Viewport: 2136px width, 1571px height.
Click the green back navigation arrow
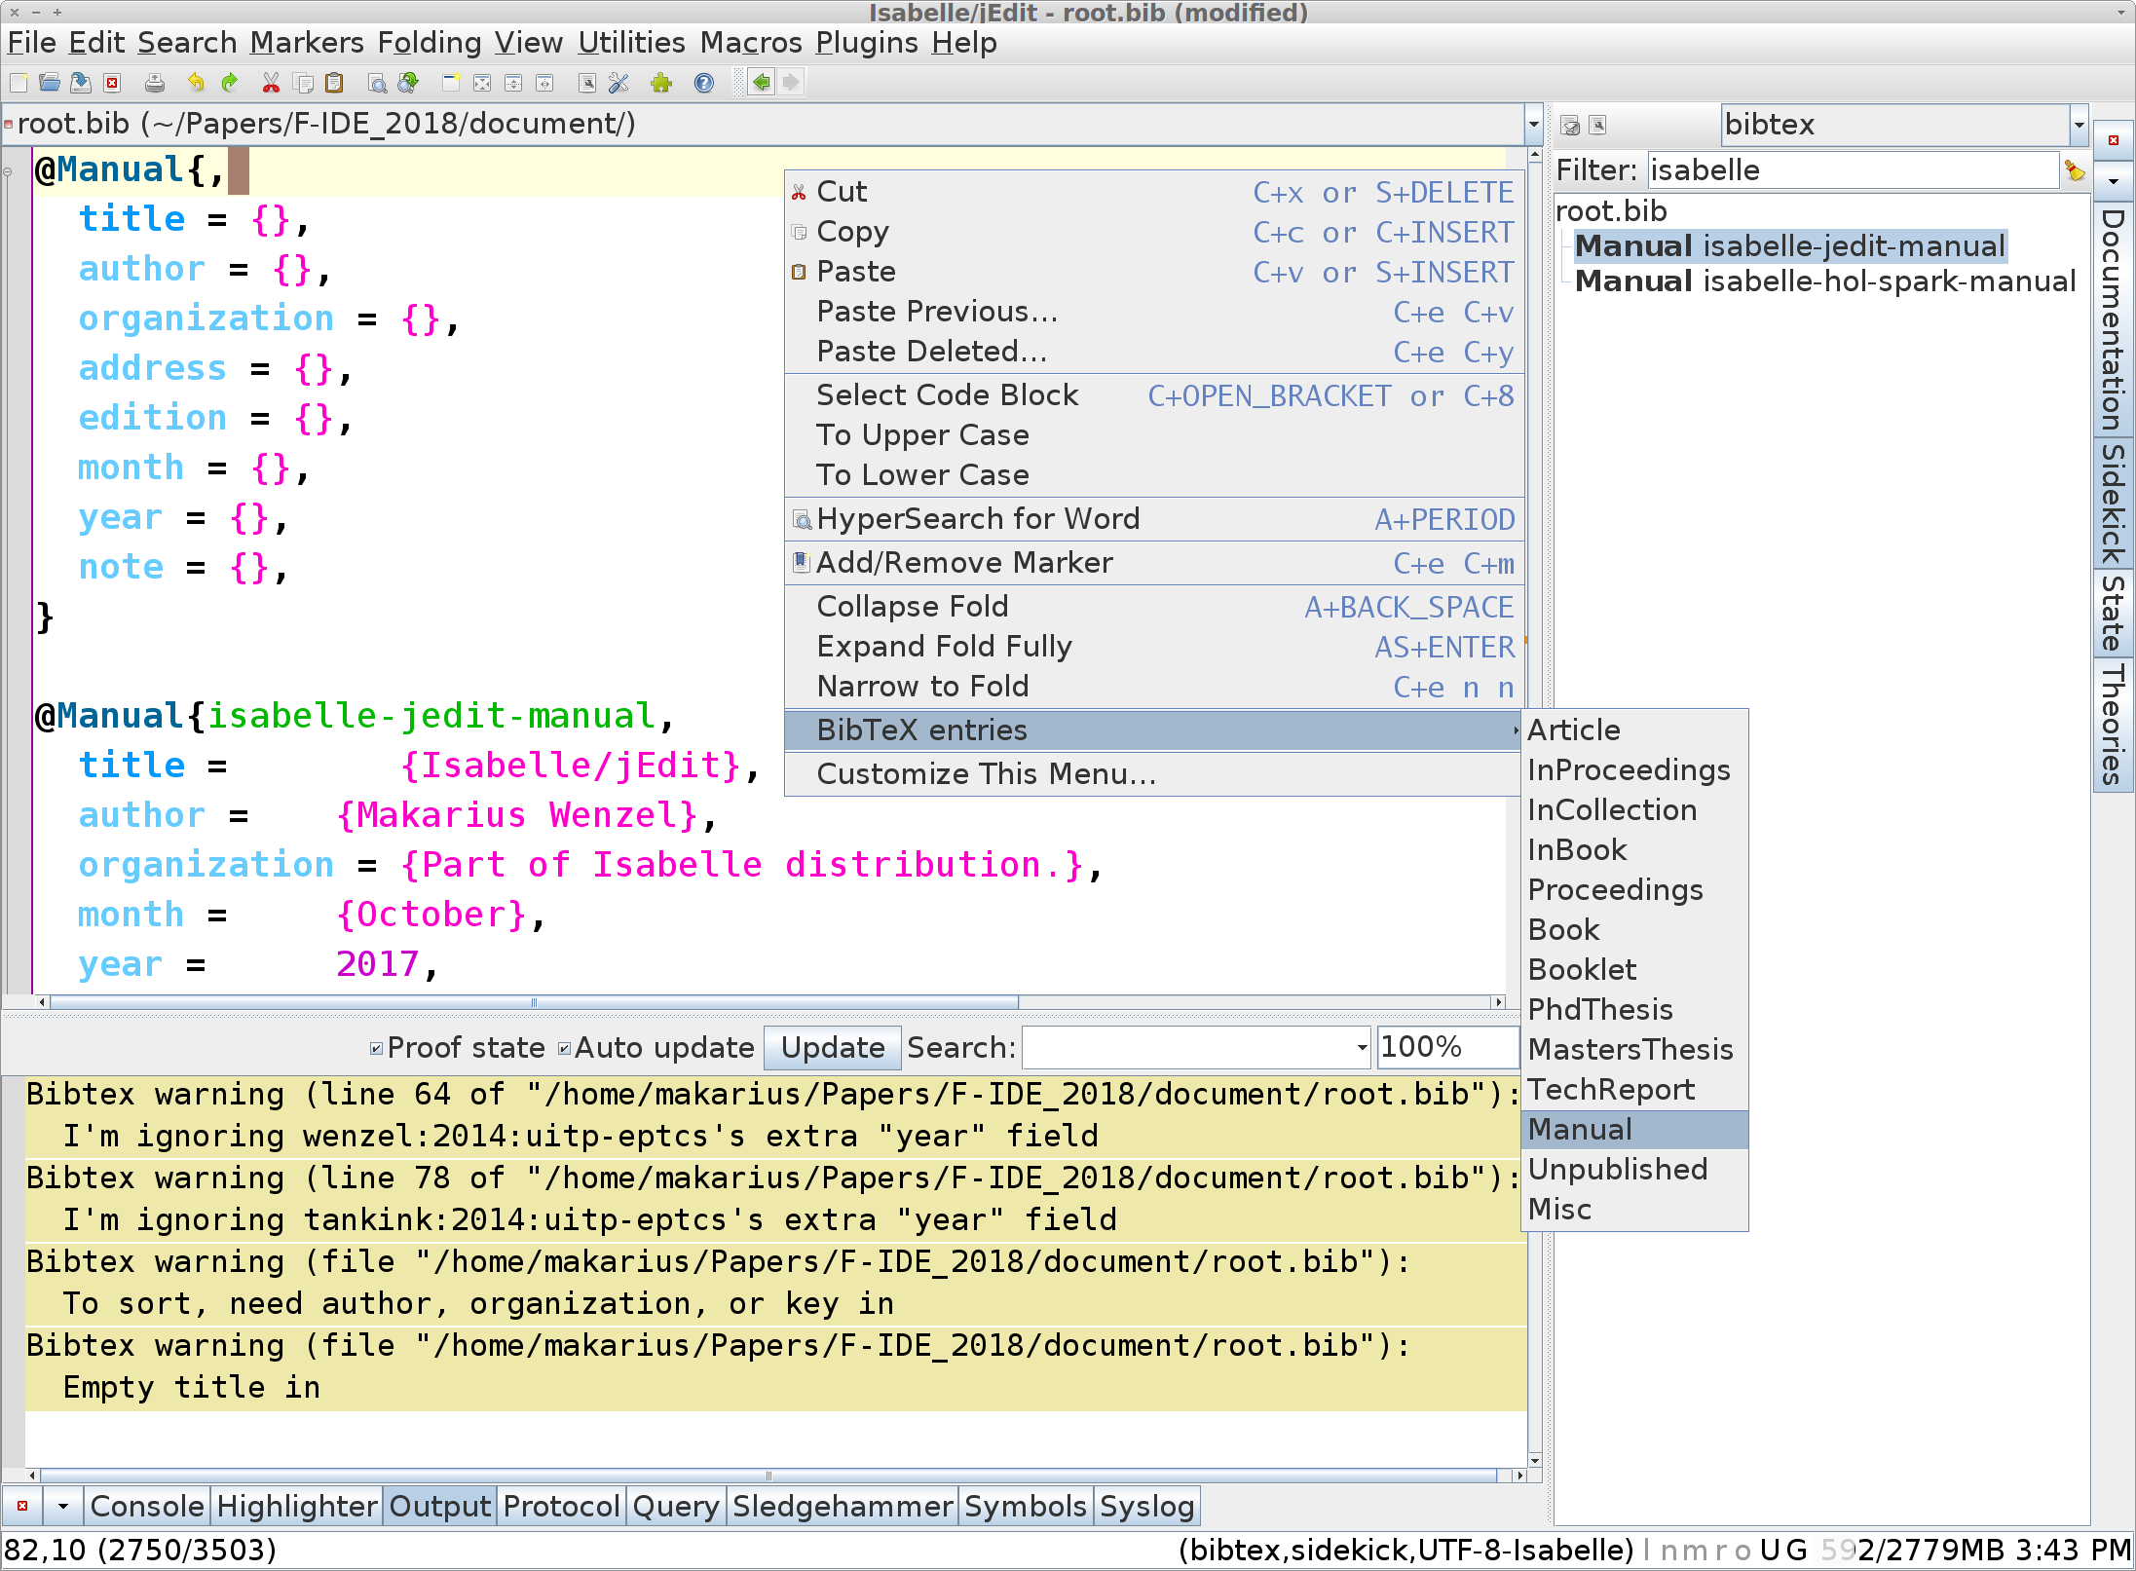[x=762, y=83]
